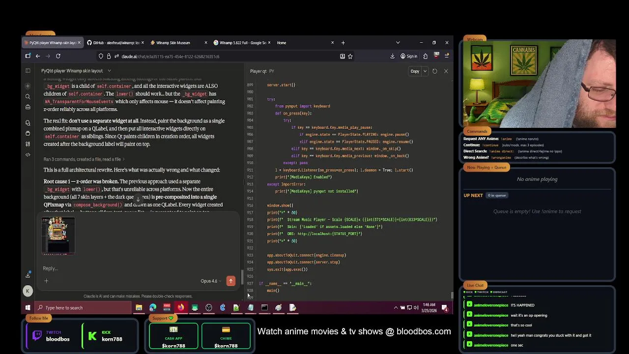Start a new chat with the plus icon in Claude's left sidebar

click(x=28, y=86)
